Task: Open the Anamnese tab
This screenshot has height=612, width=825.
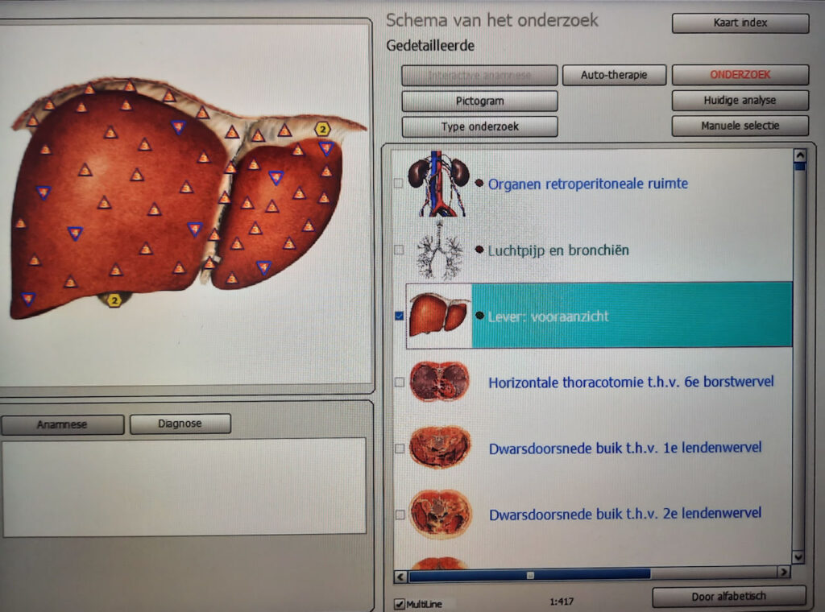Action: 63,424
